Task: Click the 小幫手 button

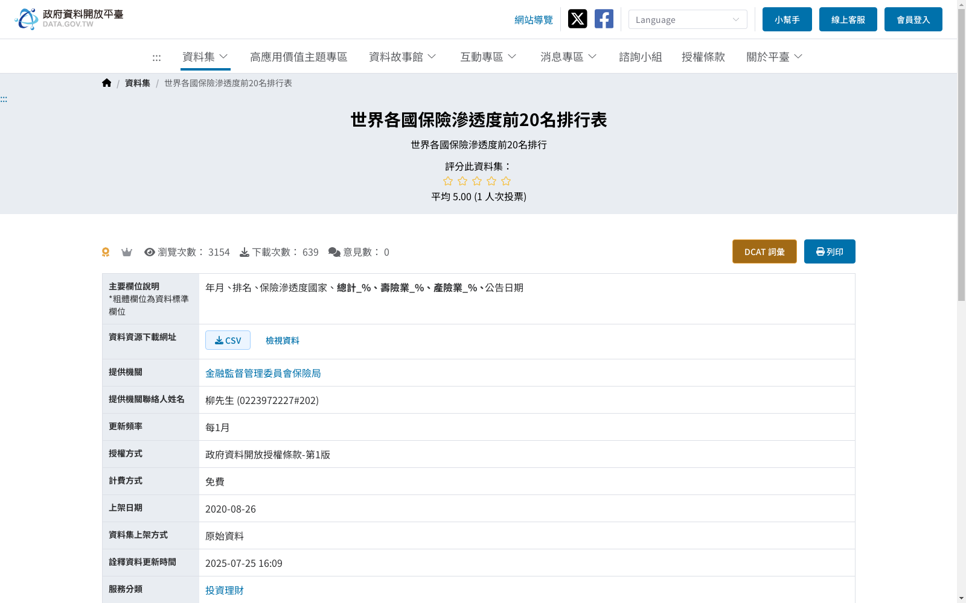Action: tap(787, 19)
